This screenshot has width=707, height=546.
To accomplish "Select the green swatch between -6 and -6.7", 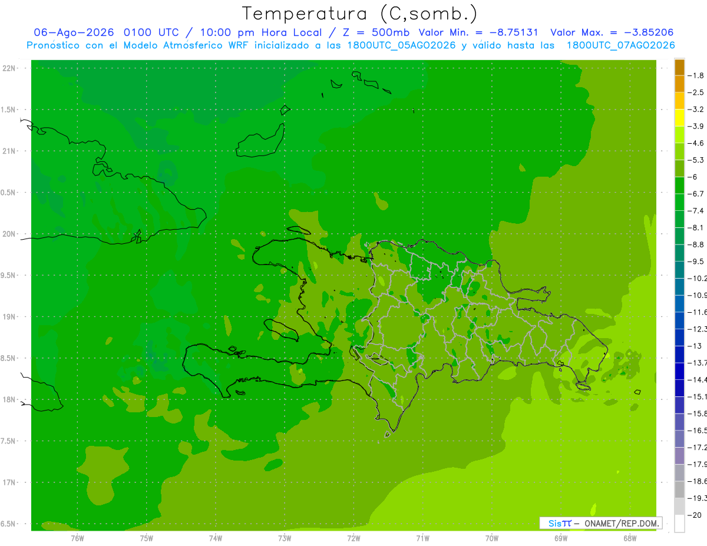I will click(x=679, y=186).
